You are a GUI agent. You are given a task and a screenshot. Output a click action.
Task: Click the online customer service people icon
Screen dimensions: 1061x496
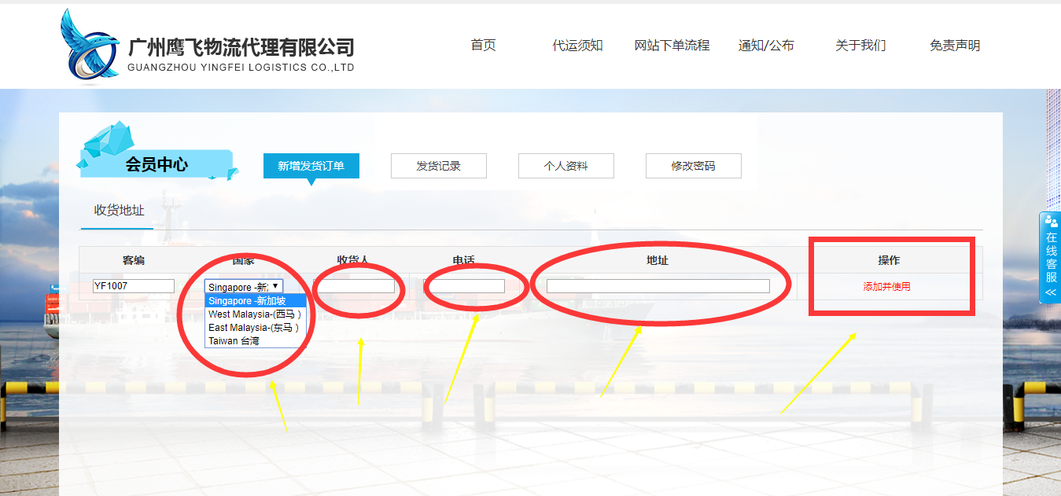(x=1051, y=222)
